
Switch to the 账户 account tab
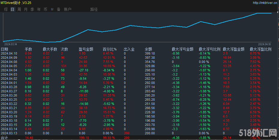click(x=67, y=9)
